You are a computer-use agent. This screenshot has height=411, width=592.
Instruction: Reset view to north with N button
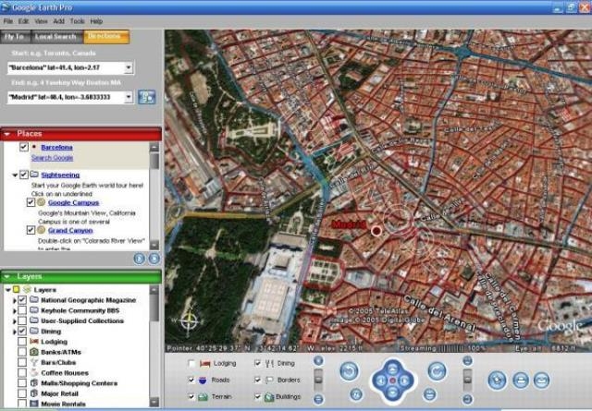356,394
